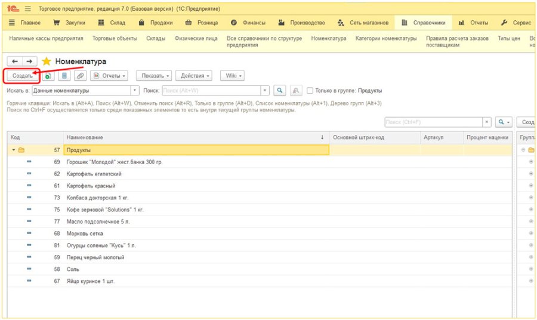Click the paperclip attachments icon
The width and height of the screenshot is (537, 320).
coord(80,76)
